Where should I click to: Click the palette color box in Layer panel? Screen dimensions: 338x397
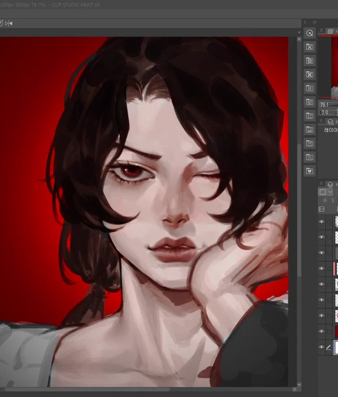tap(323, 192)
